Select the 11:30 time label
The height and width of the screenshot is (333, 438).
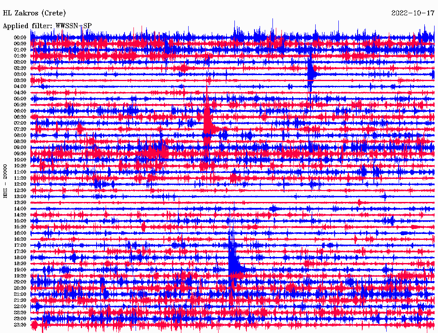click(20, 178)
